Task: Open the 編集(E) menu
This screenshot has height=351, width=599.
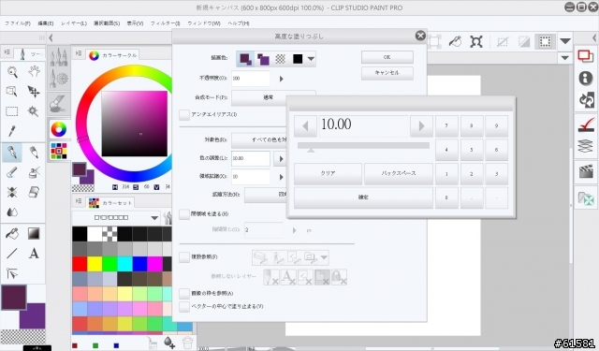Action: (x=46, y=23)
